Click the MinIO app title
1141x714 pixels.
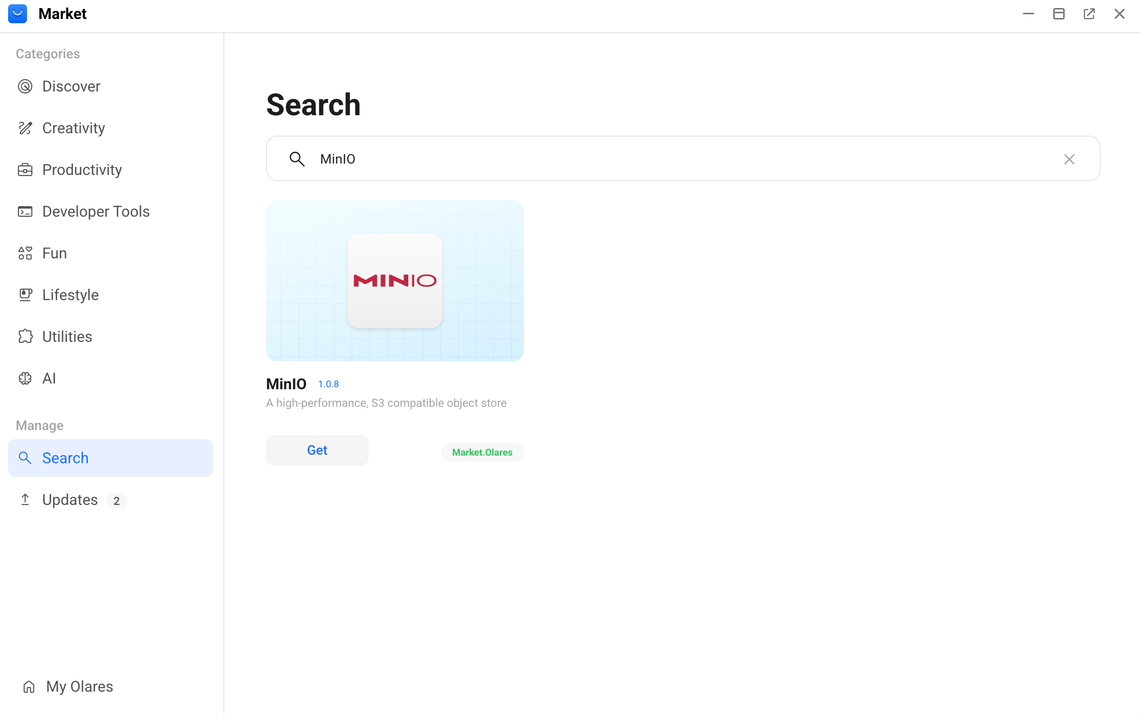point(286,384)
